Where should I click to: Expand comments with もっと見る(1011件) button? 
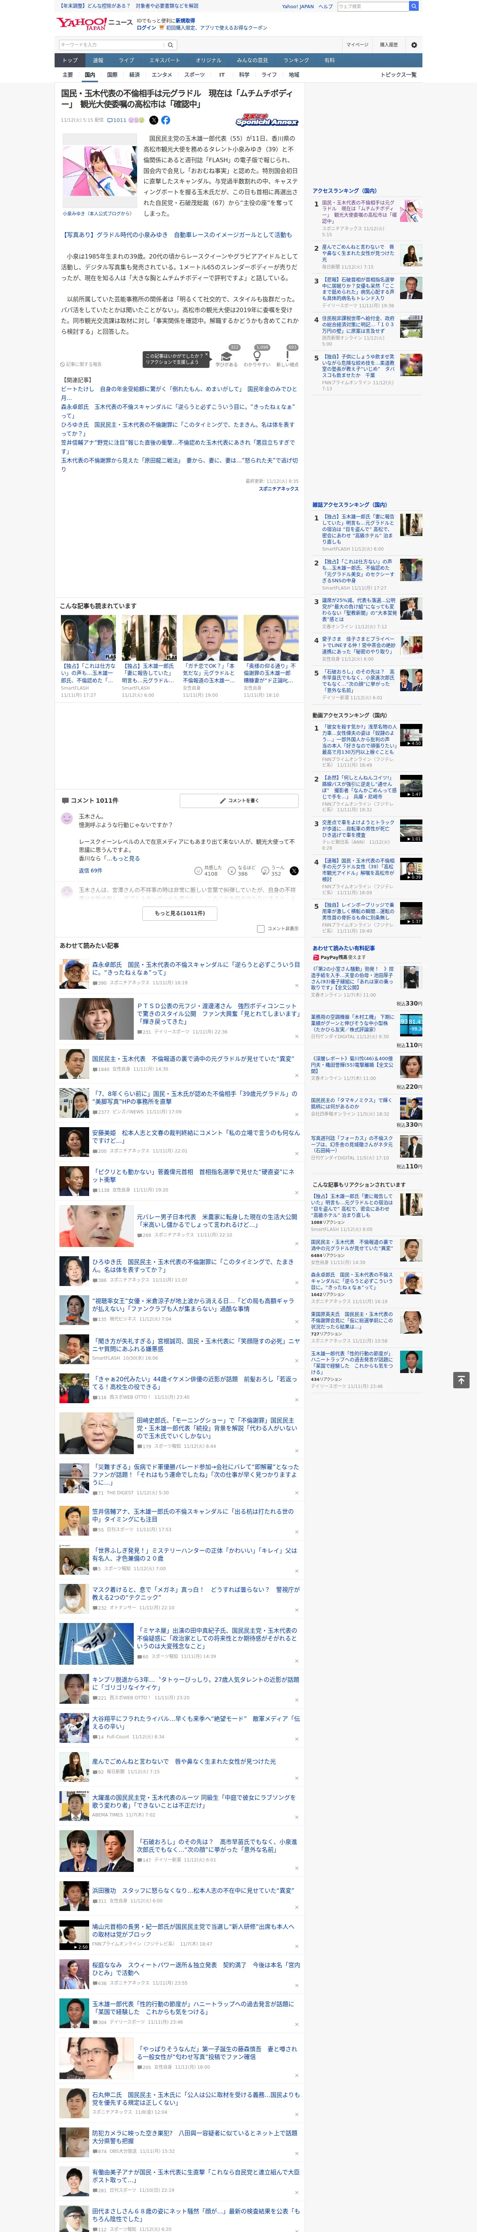180,913
